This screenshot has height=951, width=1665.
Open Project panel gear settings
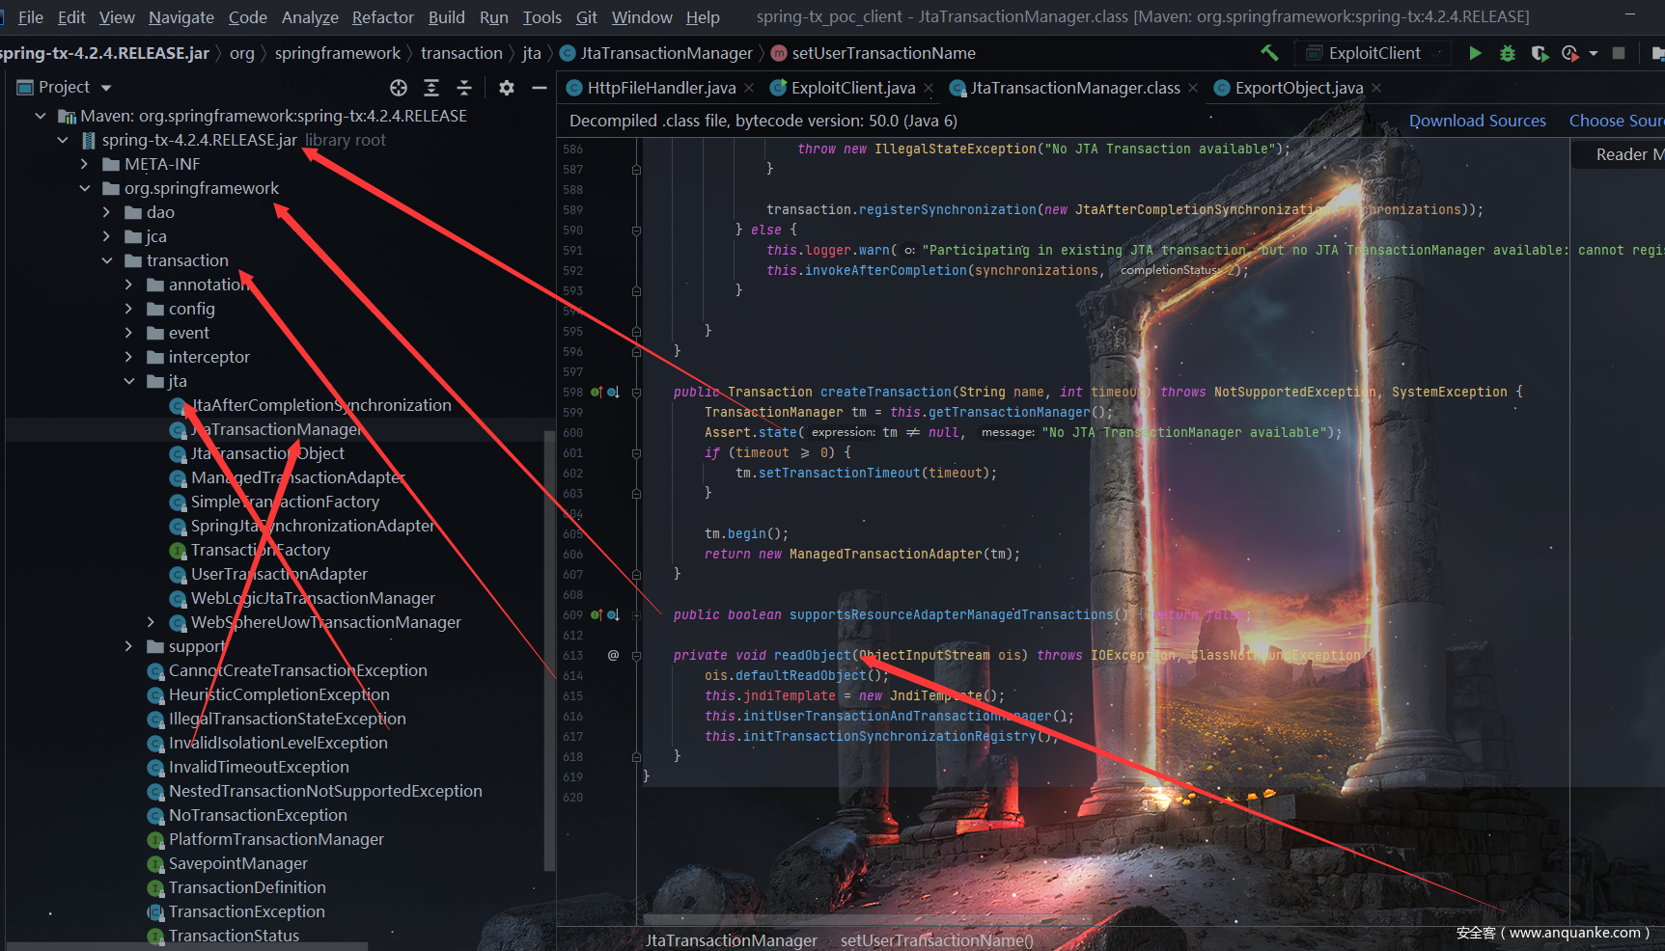507,88
